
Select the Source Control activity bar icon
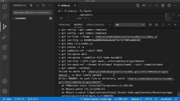tap(4, 27)
